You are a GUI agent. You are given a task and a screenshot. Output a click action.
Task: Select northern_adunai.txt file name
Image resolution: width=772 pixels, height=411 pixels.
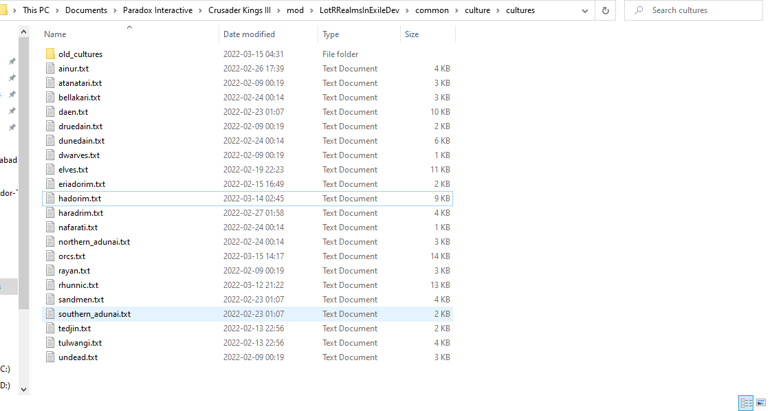point(94,242)
